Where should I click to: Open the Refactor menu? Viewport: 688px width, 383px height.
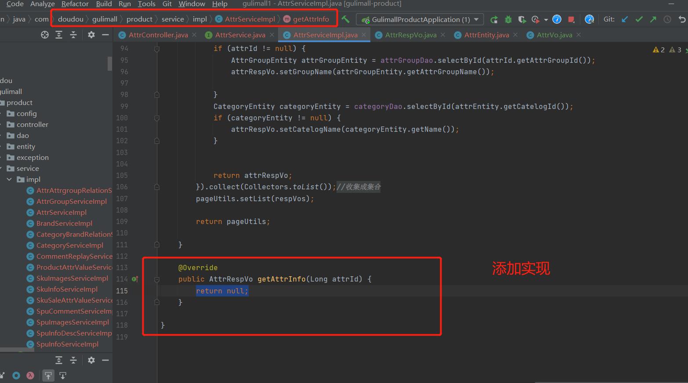tap(75, 4)
